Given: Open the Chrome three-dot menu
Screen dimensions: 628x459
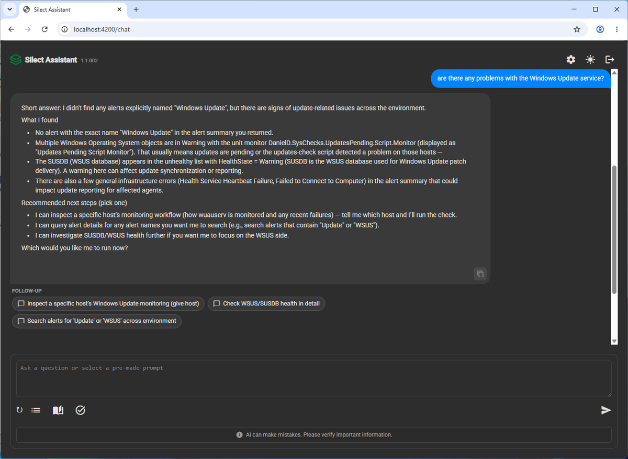Looking at the screenshot, I should (x=617, y=29).
